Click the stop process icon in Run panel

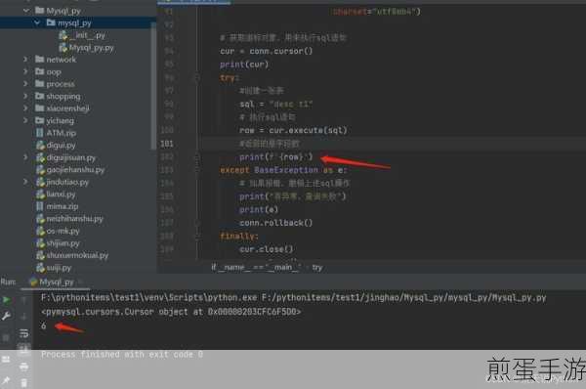pos(7,338)
